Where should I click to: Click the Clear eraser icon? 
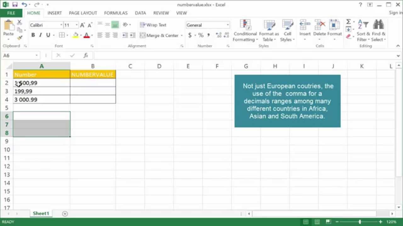[x=349, y=37]
